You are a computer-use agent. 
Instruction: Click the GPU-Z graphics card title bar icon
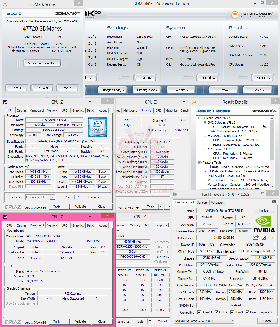coord(175,194)
